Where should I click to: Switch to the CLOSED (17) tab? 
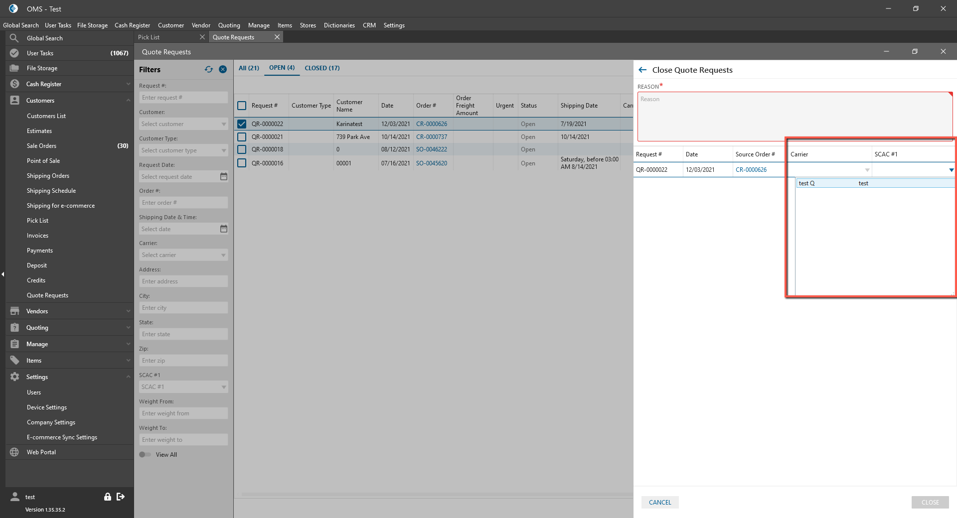322,68
